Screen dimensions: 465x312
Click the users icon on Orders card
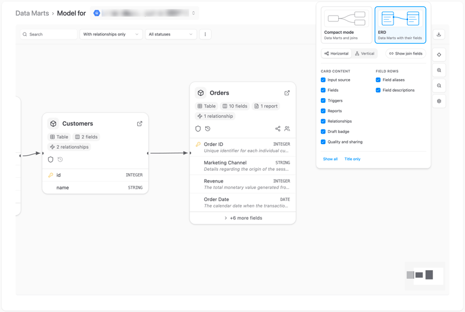pyautogui.click(x=287, y=128)
